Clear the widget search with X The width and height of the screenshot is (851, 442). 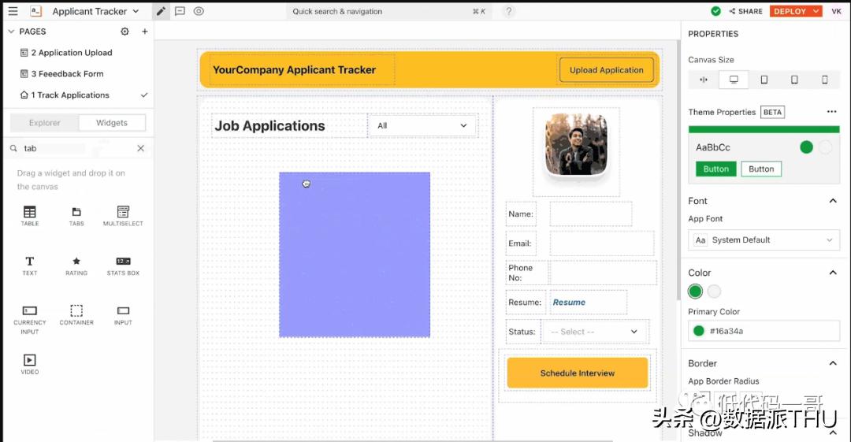(x=140, y=148)
